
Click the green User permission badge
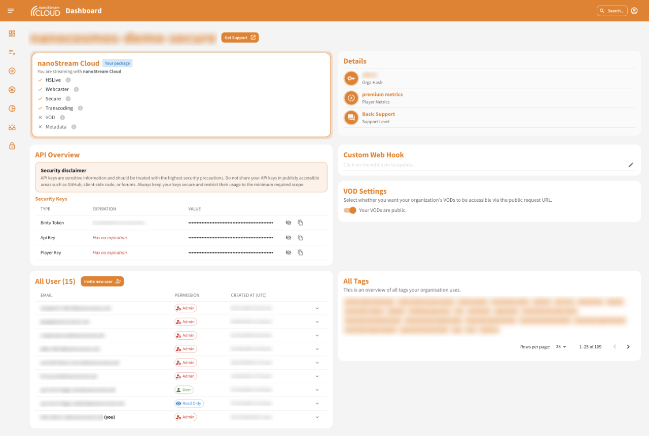point(184,390)
